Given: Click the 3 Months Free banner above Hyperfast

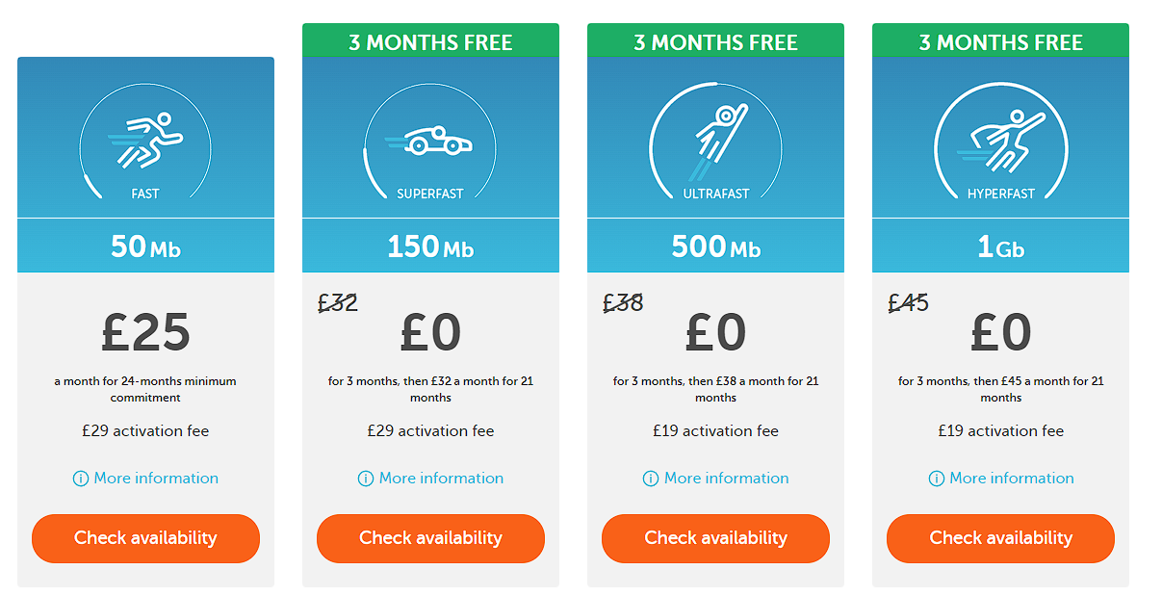Looking at the screenshot, I should [1000, 41].
